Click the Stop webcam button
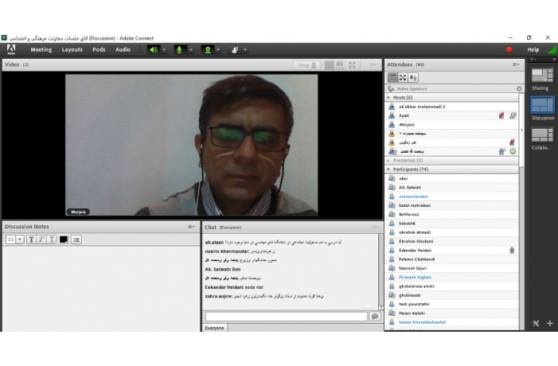 tap(307, 65)
